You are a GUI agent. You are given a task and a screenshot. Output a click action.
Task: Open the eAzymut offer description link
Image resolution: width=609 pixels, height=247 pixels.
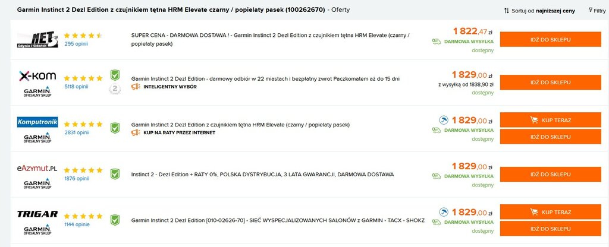point(262,175)
